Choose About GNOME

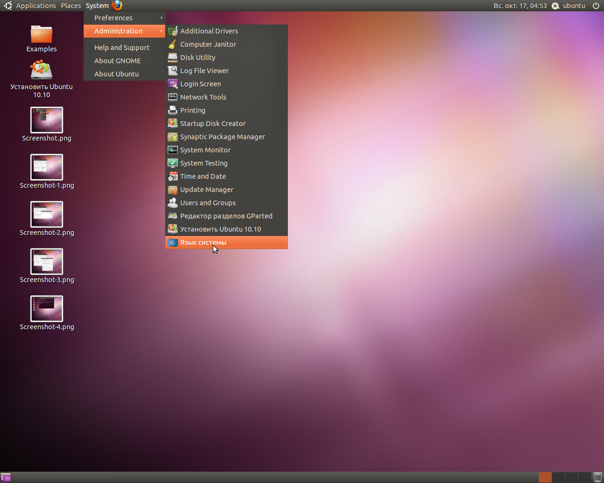click(125, 61)
